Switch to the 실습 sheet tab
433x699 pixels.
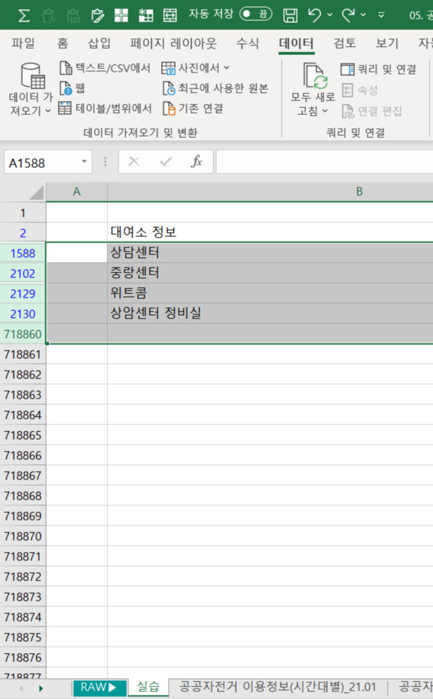click(x=148, y=687)
